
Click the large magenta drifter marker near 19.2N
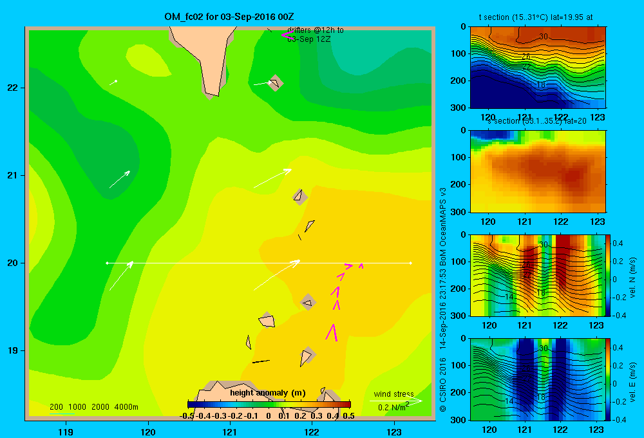pyautogui.click(x=332, y=332)
